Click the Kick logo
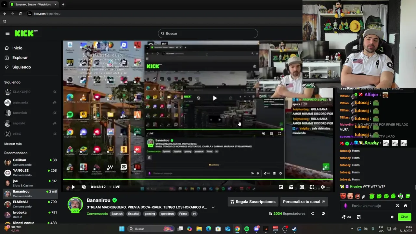This screenshot has height=234, width=416. (x=26, y=33)
